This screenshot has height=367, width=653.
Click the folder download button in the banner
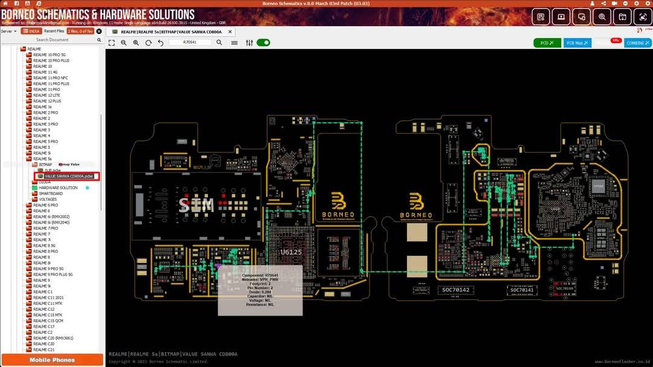622,17
